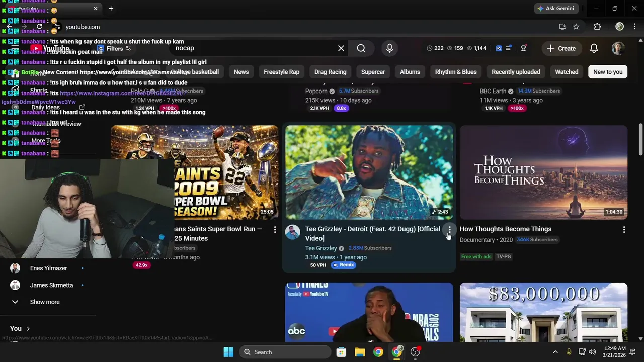
Task: Click the page vertical scrollbar
Action: pos(640,141)
